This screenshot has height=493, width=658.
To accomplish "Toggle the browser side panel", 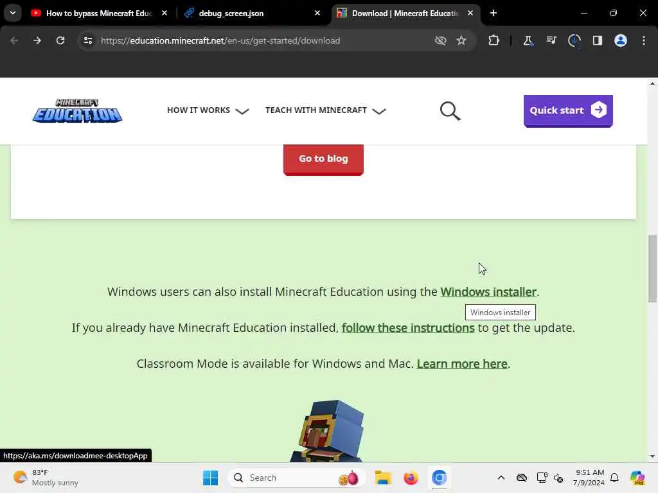I will point(598,40).
